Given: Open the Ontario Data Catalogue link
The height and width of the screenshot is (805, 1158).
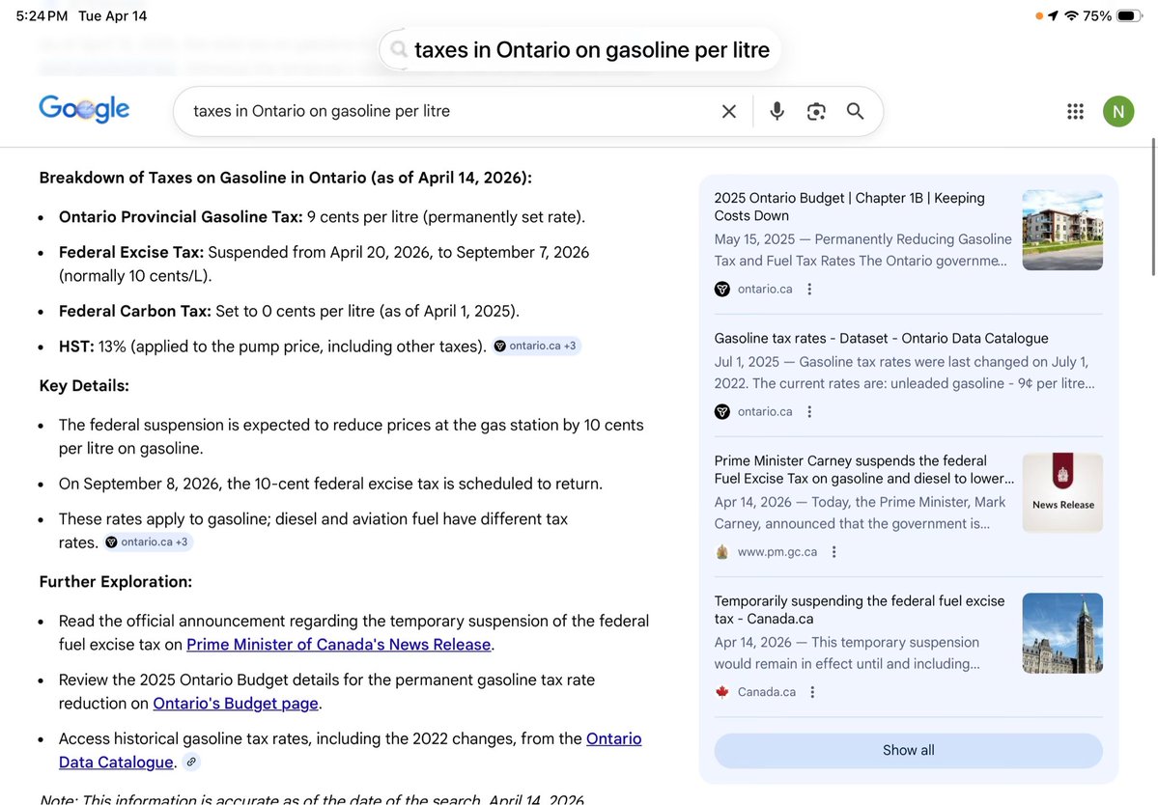Looking at the screenshot, I should (x=350, y=750).
